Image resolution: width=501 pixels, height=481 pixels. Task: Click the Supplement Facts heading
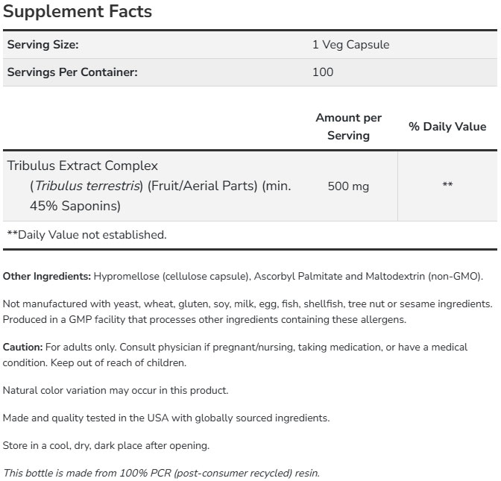78,12
